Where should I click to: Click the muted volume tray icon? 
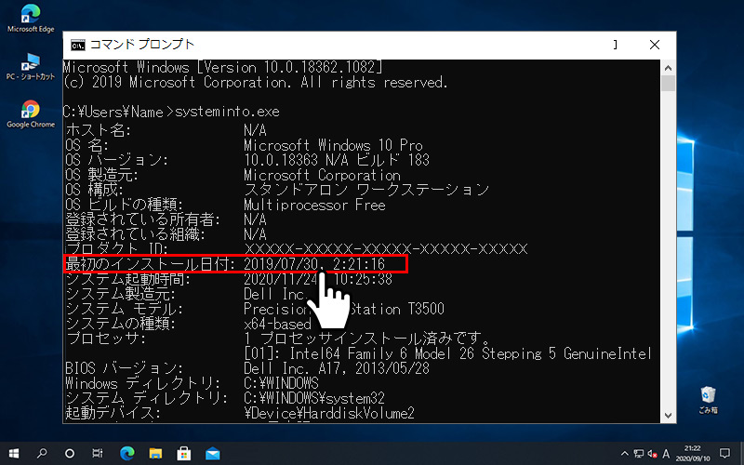tap(653, 454)
